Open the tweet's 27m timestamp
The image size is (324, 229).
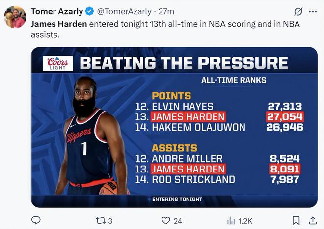tap(166, 12)
